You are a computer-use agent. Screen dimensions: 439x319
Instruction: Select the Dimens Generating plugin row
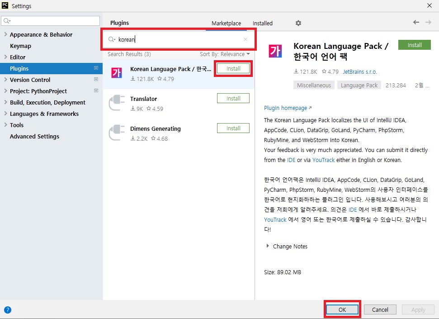(x=179, y=133)
